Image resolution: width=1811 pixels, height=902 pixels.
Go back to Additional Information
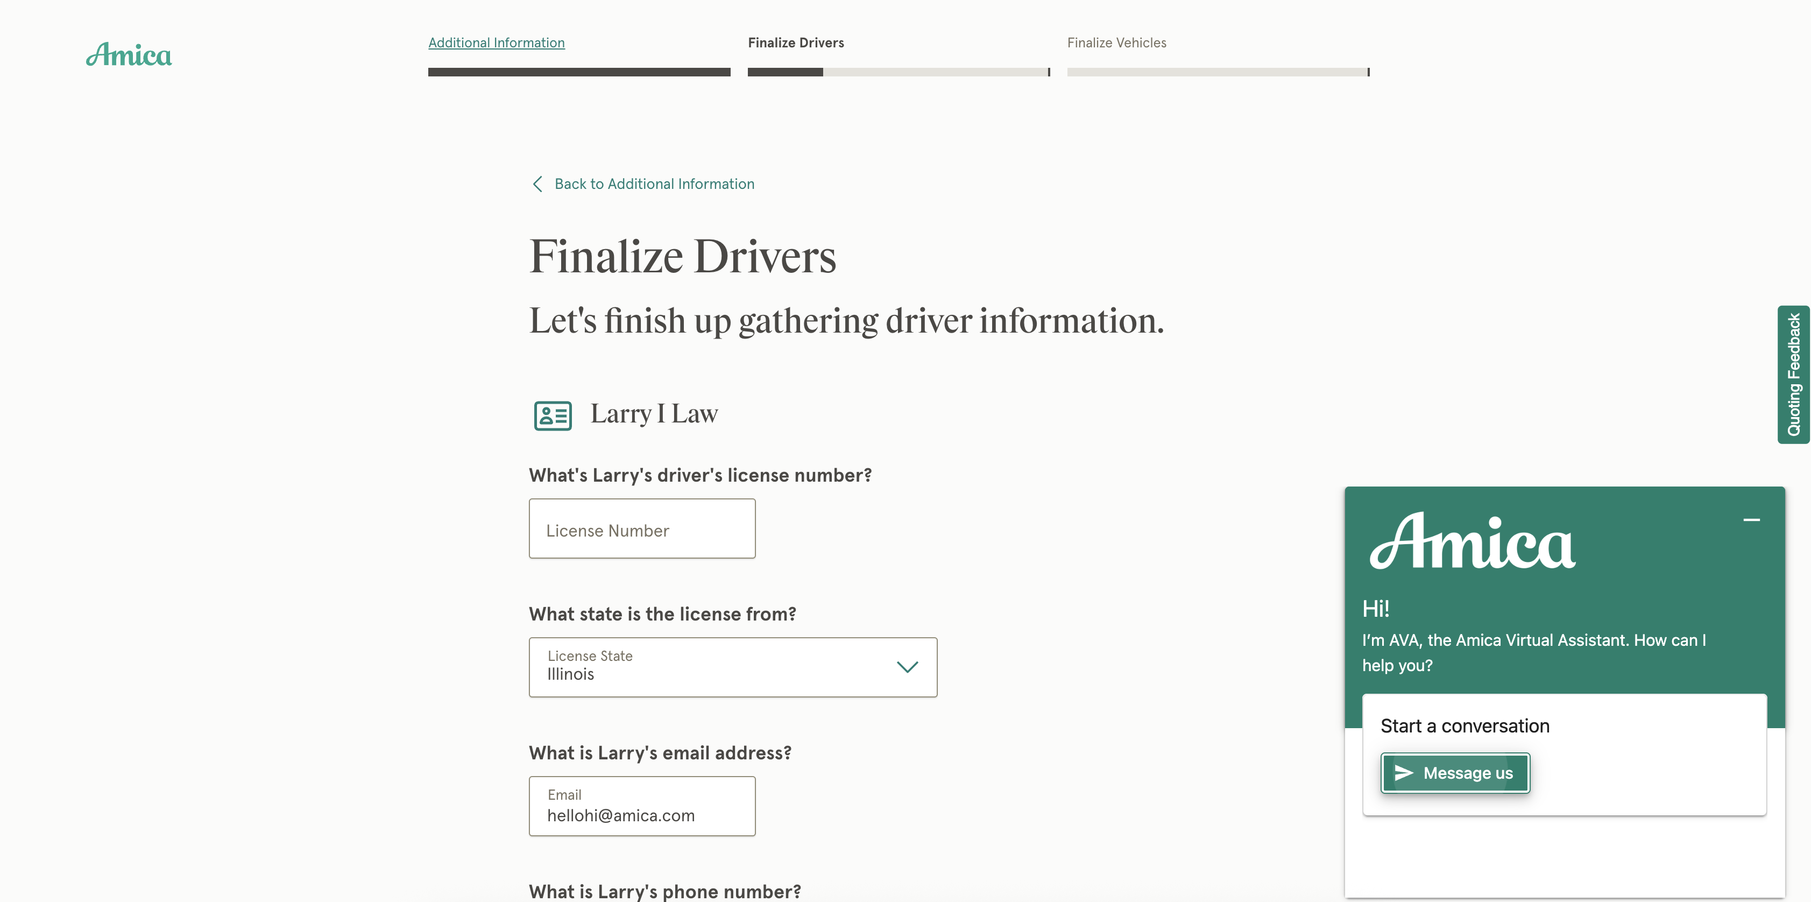tap(654, 184)
